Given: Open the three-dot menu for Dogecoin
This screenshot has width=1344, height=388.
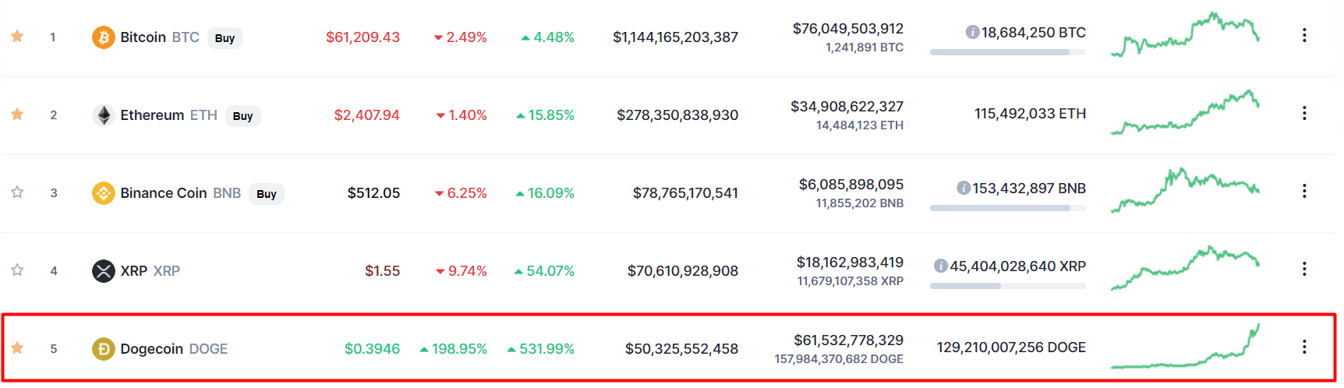Looking at the screenshot, I should click(x=1304, y=347).
